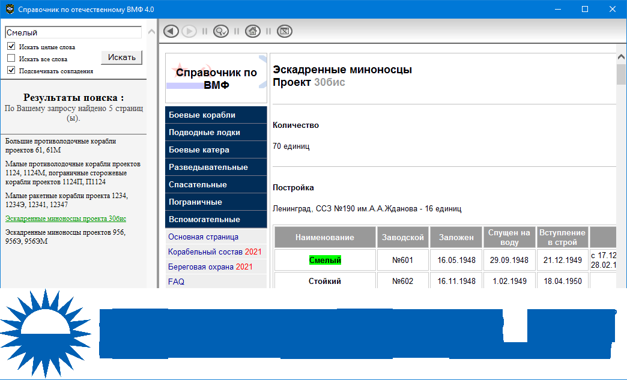Toggle 'Подсвечивать совпадения' checkbox

pos(11,70)
